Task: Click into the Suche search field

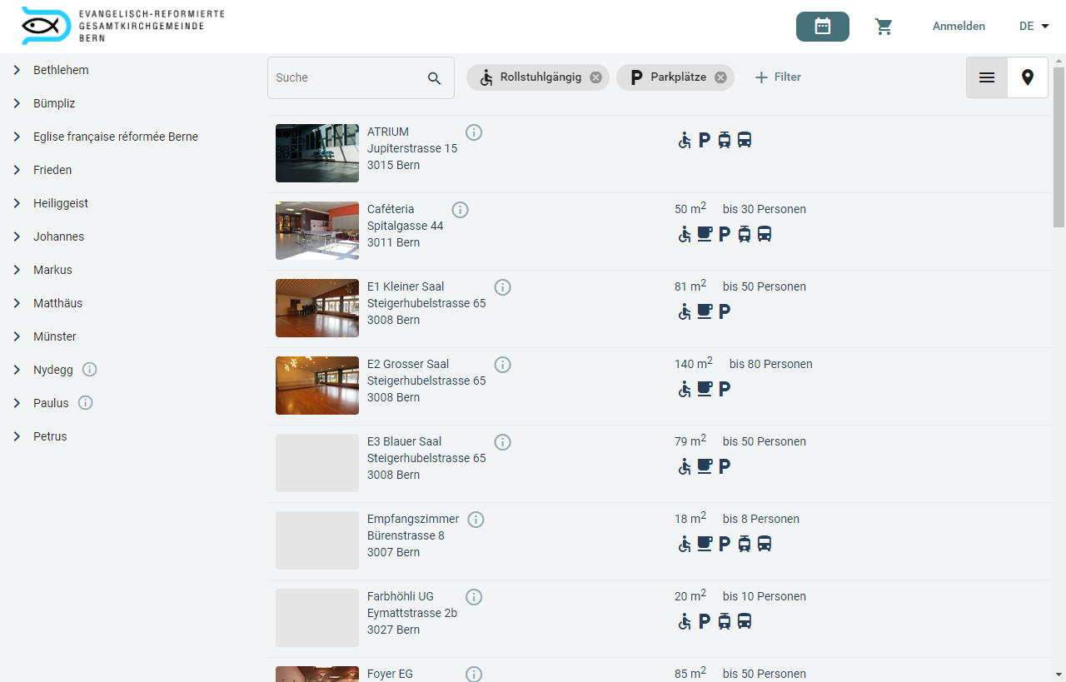Action: [x=346, y=77]
